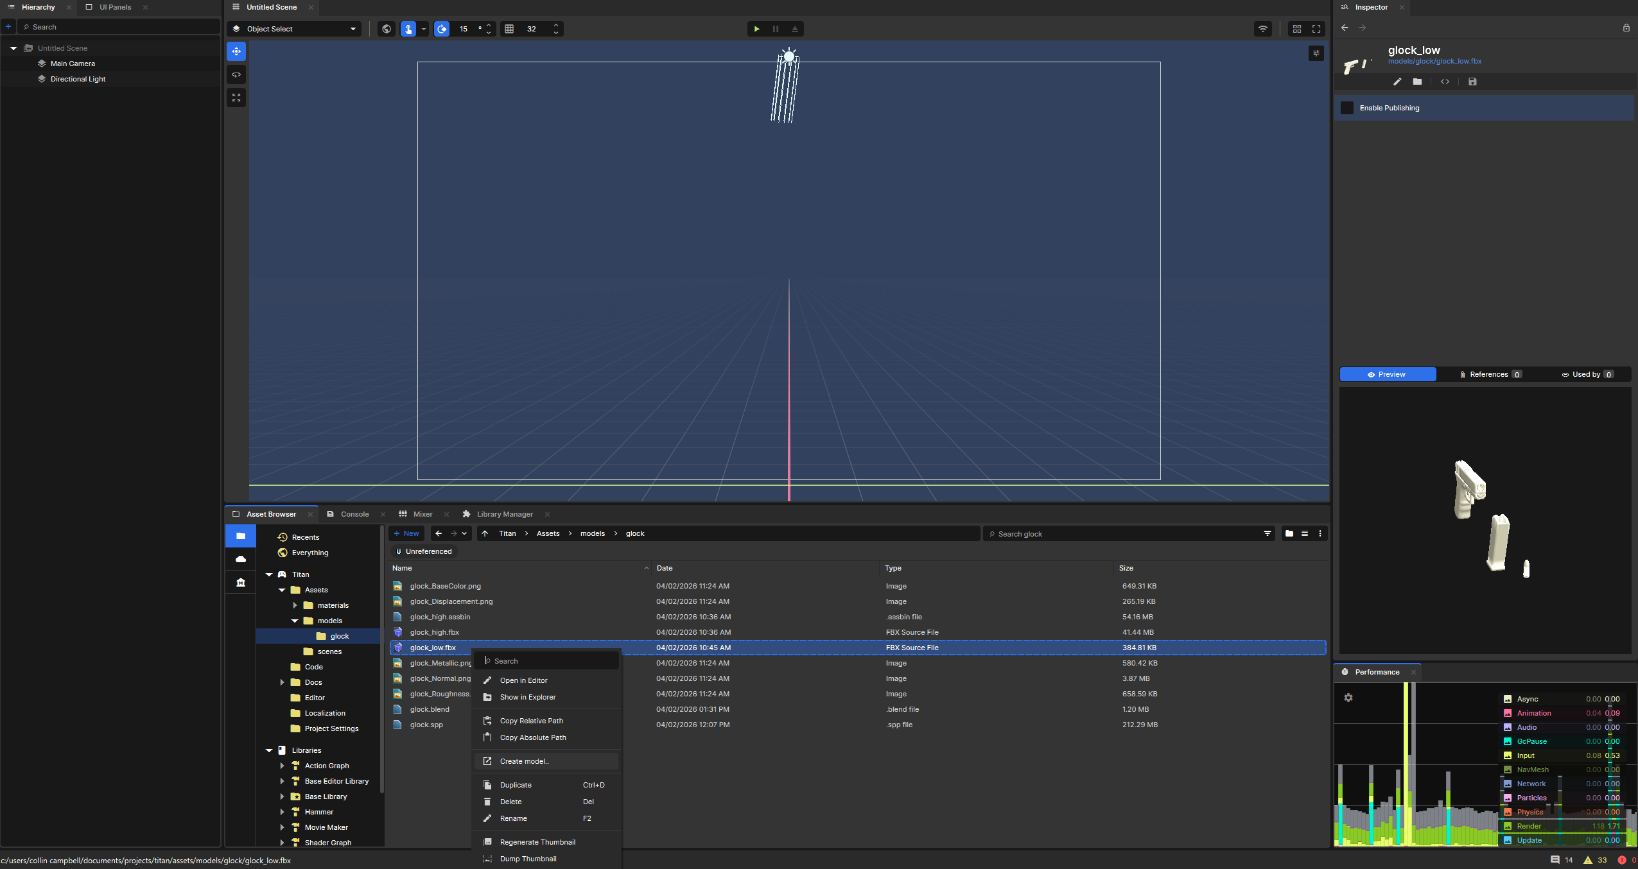Edit glock_low with the pencil icon
This screenshot has height=869, width=1638.
click(1396, 82)
